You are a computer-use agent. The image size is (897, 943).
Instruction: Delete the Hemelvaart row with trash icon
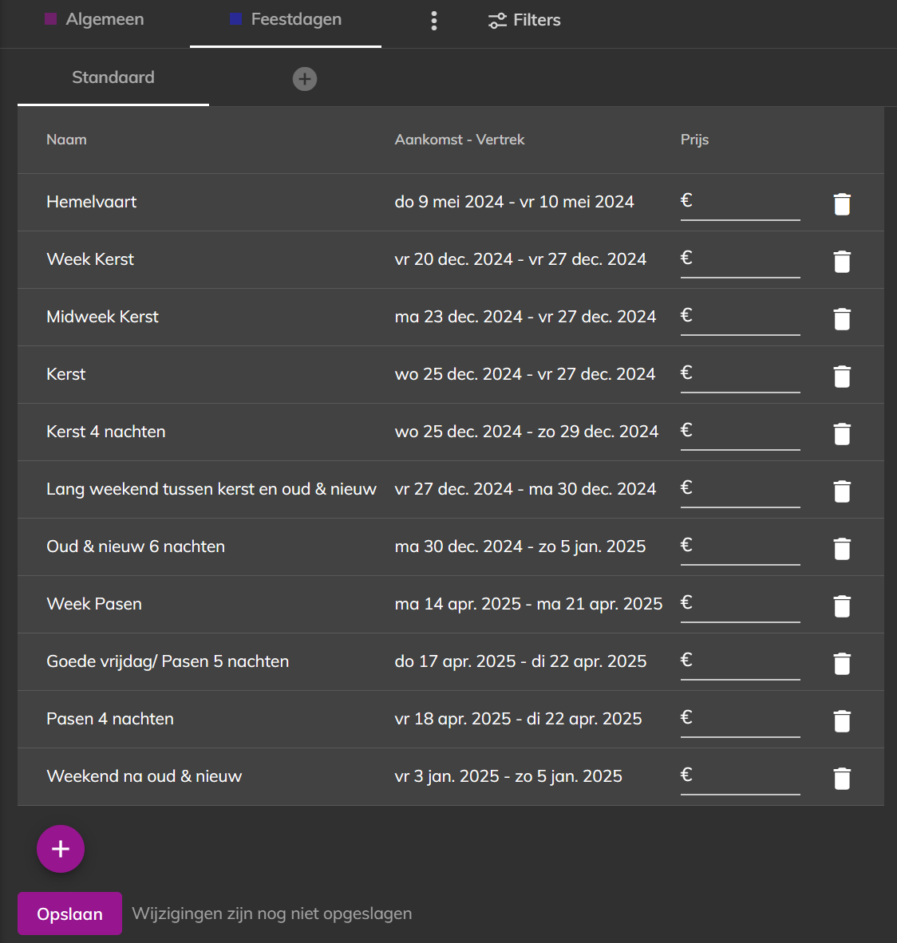842,204
